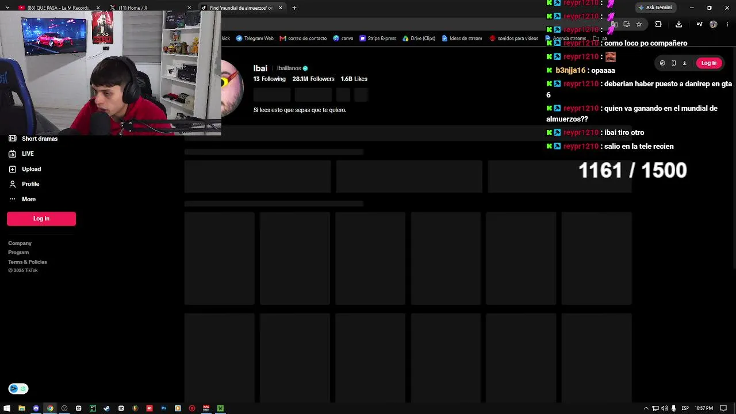Show hidden system tray icons
The width and height of the screenshot is (736, 414).
pos(646,408)
